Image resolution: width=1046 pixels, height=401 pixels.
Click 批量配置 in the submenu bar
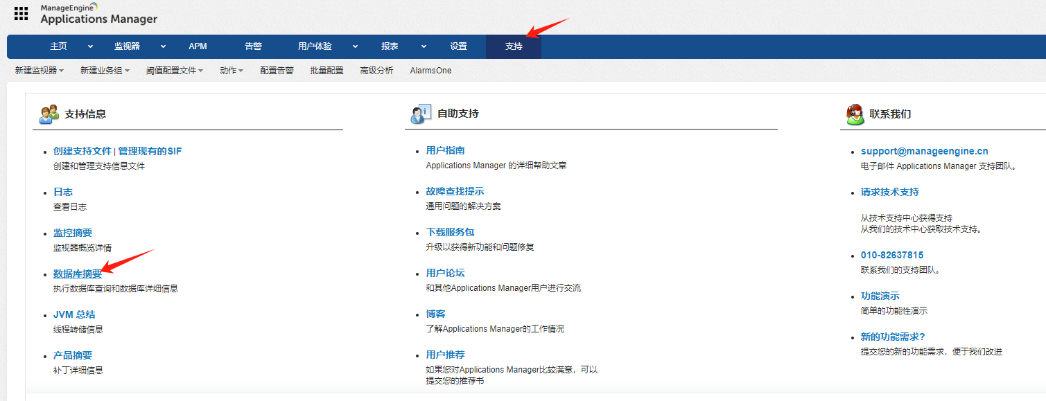tap(326, 71)
